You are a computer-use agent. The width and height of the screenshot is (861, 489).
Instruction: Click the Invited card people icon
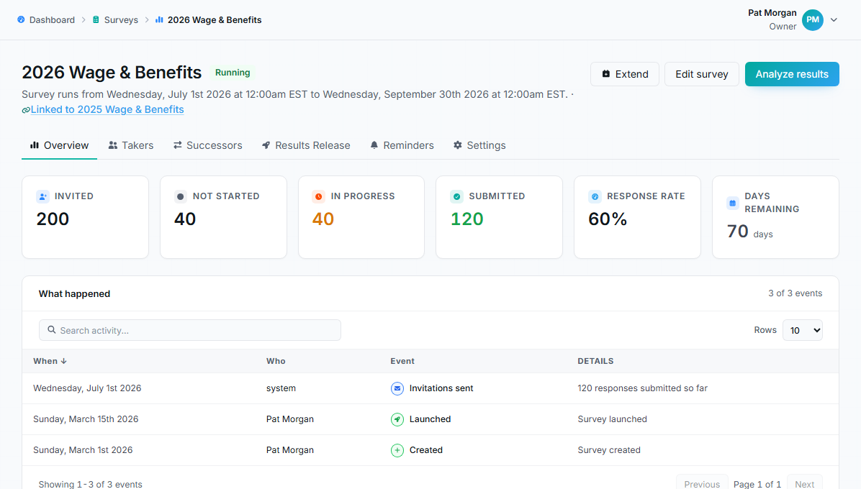[42, 196]
